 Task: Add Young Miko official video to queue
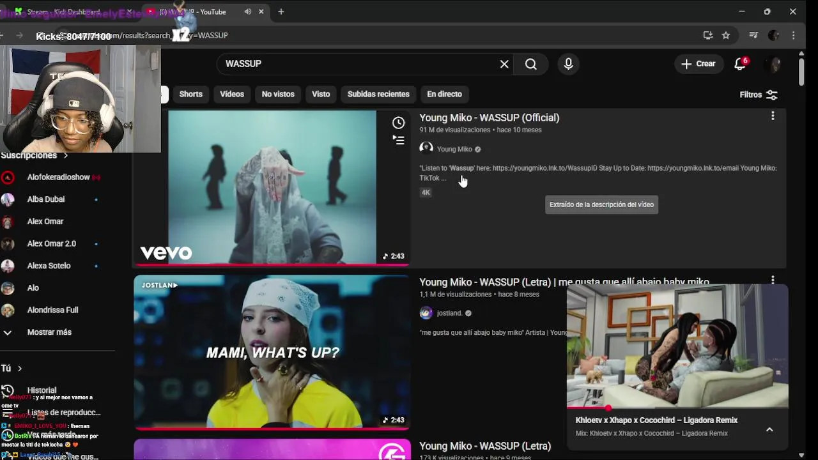[398, 141]
